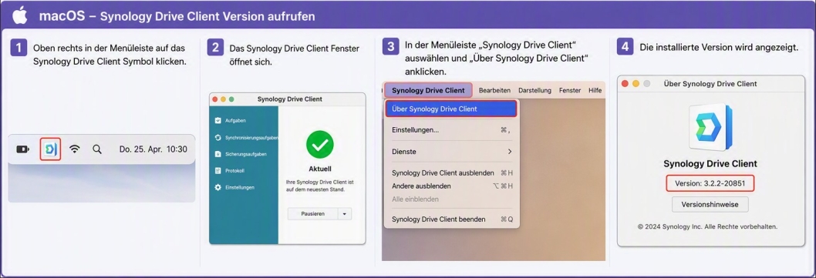The height and width of the screenshot is (278, 816).
Task: Click the Wi-Fi icon in the menu bar
Action: (75, 149)
